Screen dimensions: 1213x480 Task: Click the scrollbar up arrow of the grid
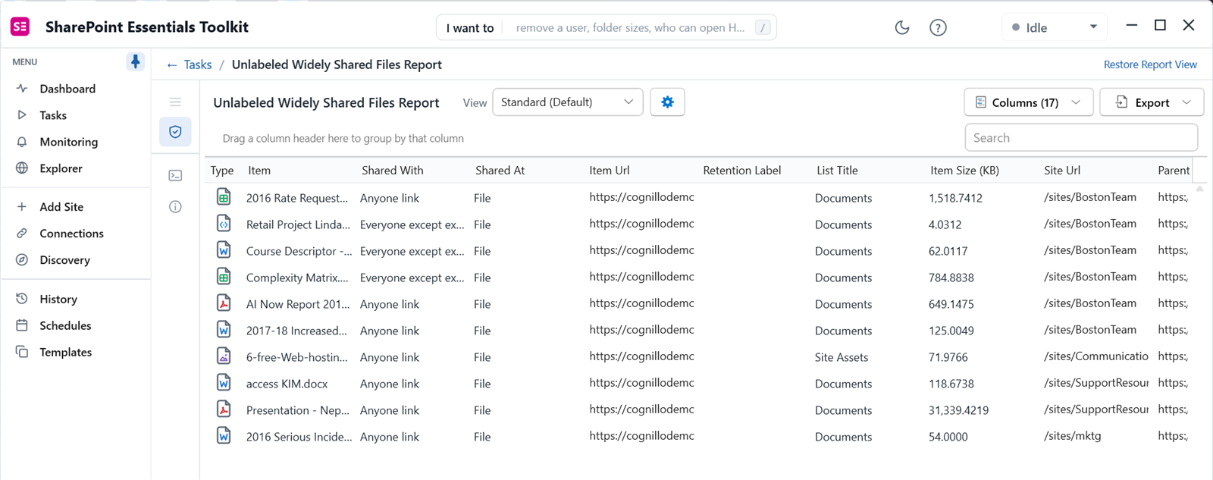click(1199, 189)
